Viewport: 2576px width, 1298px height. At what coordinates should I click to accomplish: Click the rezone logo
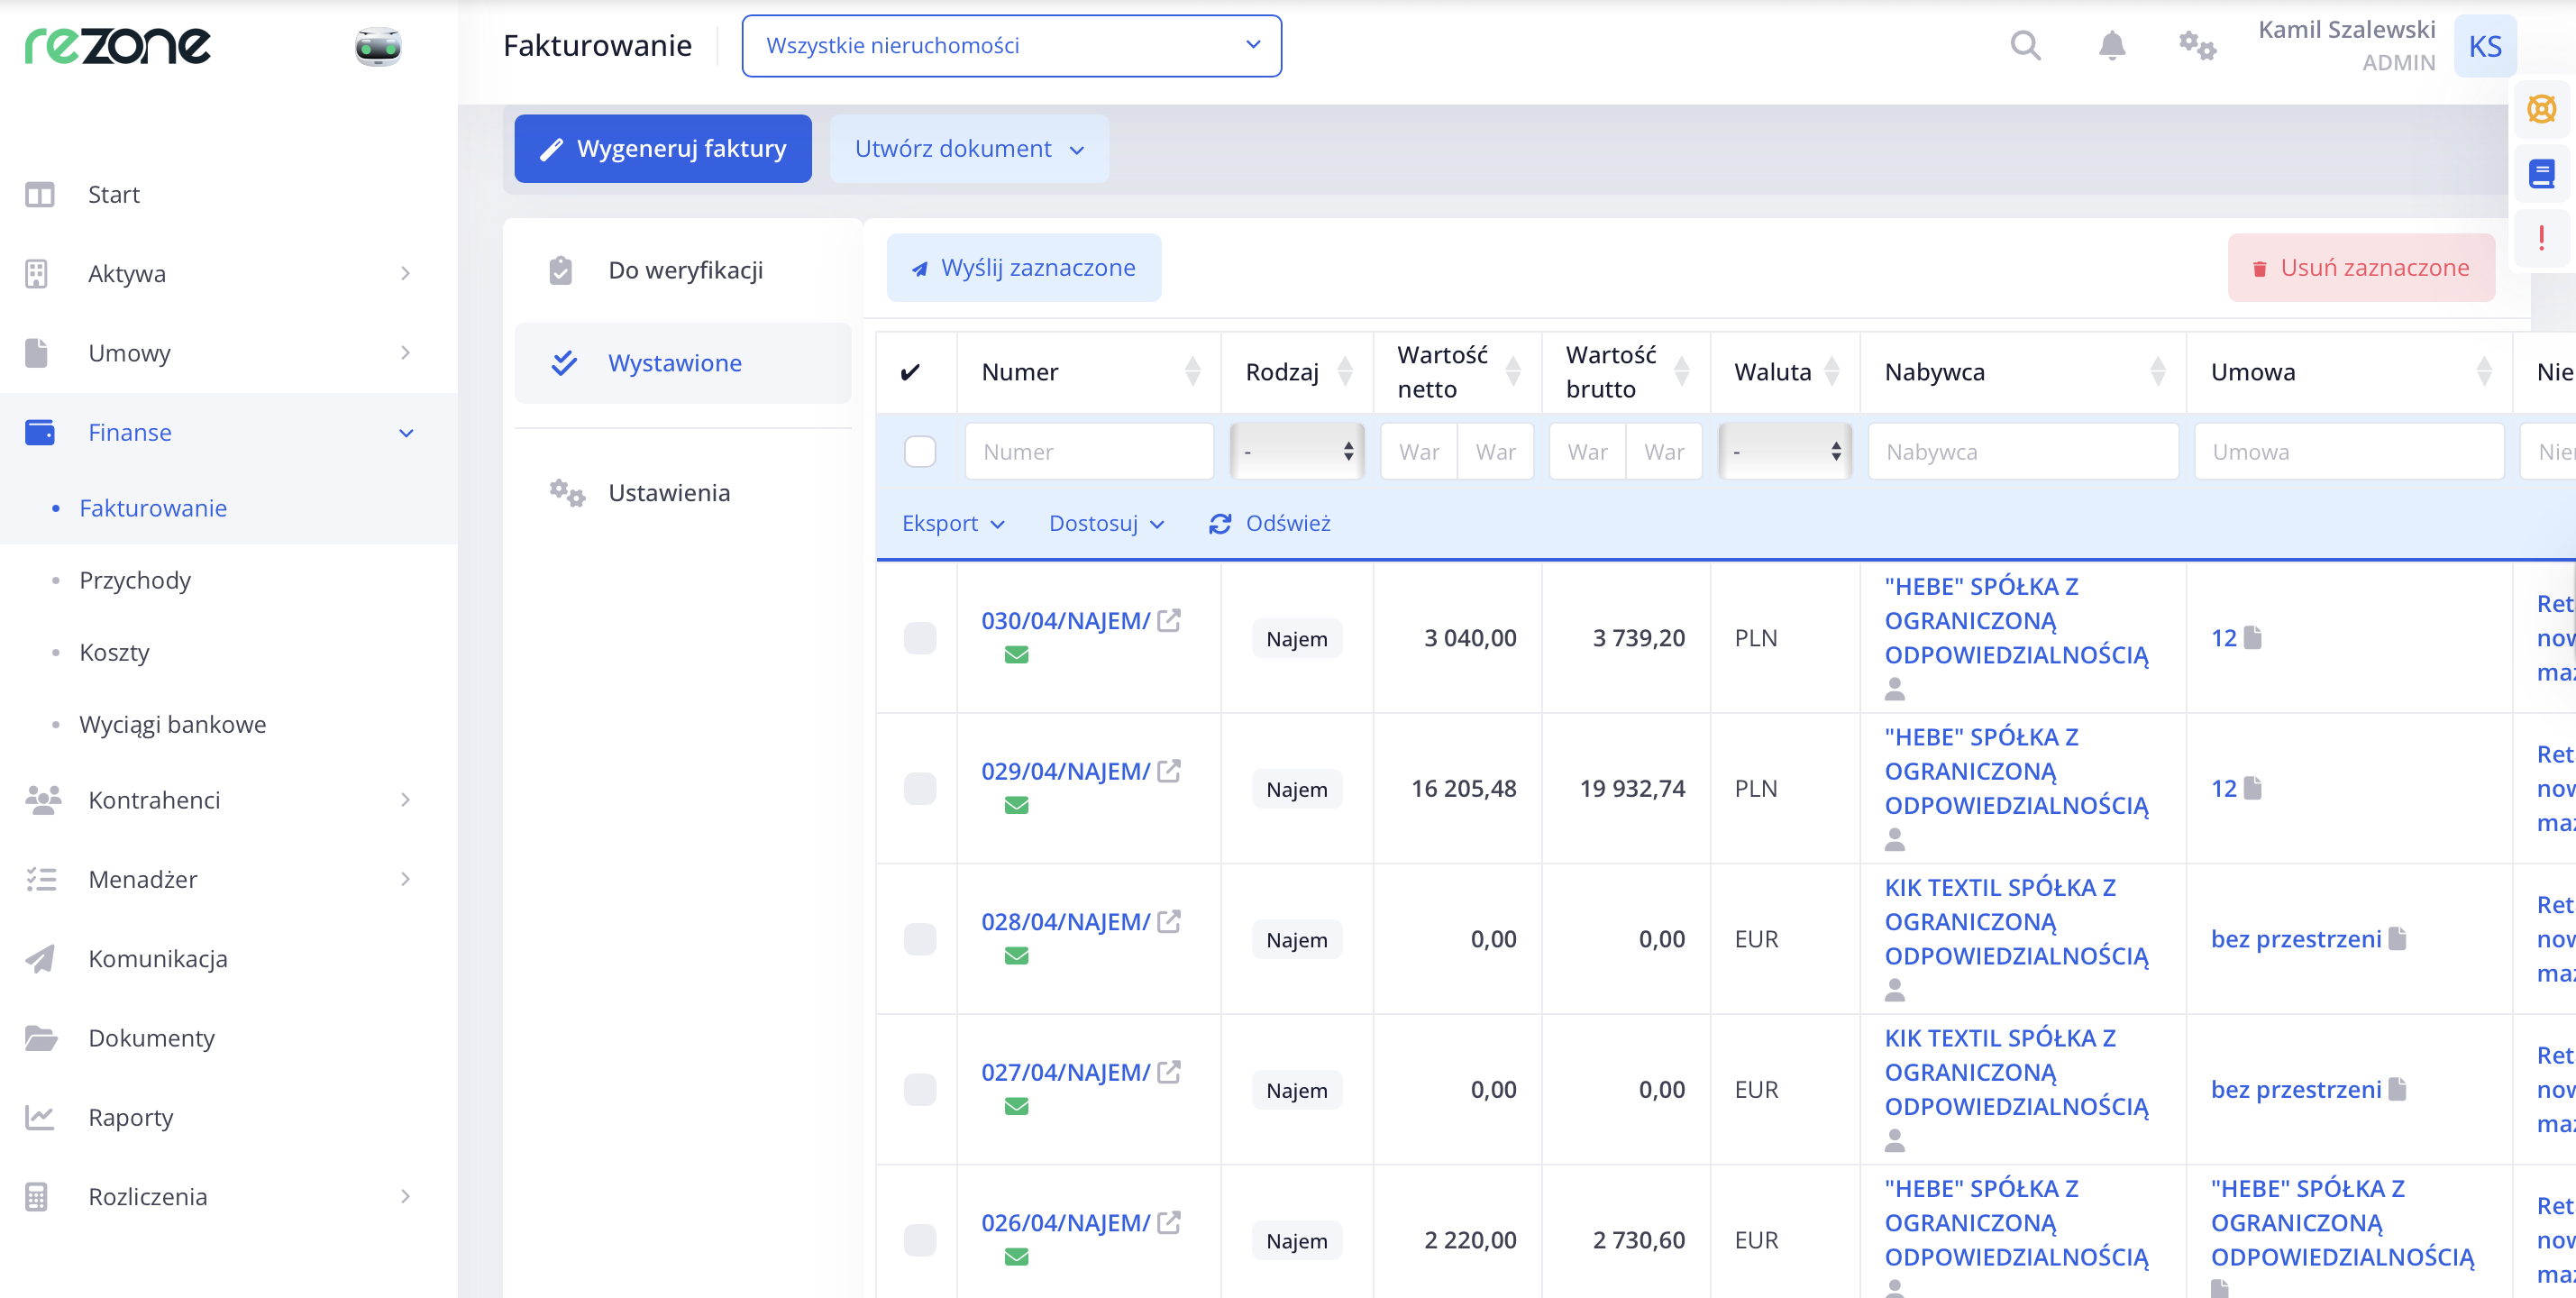click(x=118, y=46)
